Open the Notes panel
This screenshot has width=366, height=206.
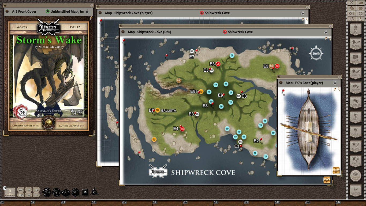click(x=356, y=43)
